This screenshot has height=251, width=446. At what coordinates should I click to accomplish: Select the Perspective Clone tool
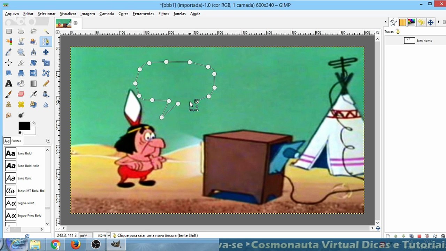33,105
